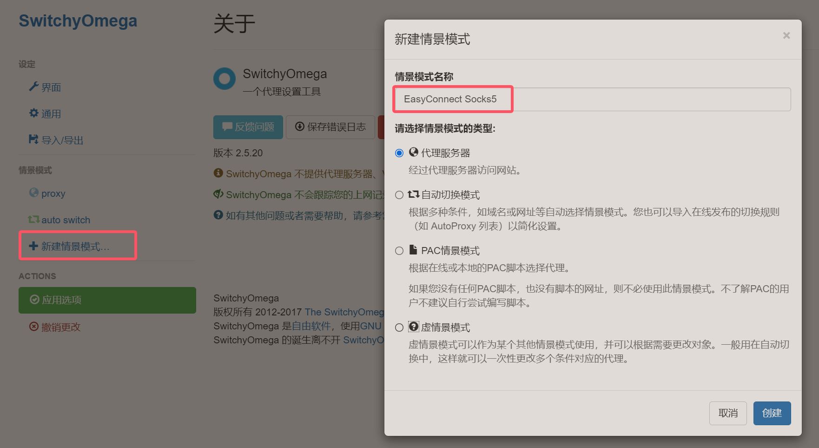Open the proxy profile in the sidebar

pyautogui.click(x=53, y=193)
